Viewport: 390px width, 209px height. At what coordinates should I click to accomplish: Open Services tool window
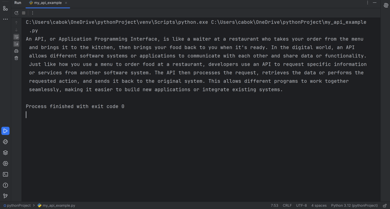coord(5,163)
